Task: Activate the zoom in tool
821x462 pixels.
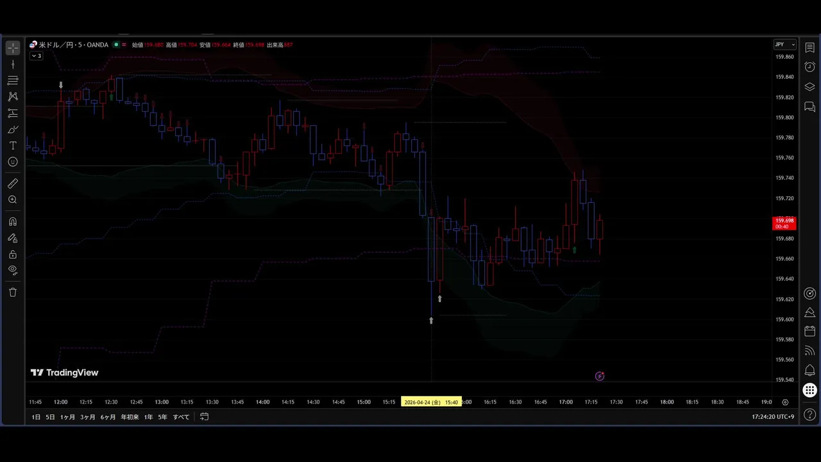Action: [13, 200]
